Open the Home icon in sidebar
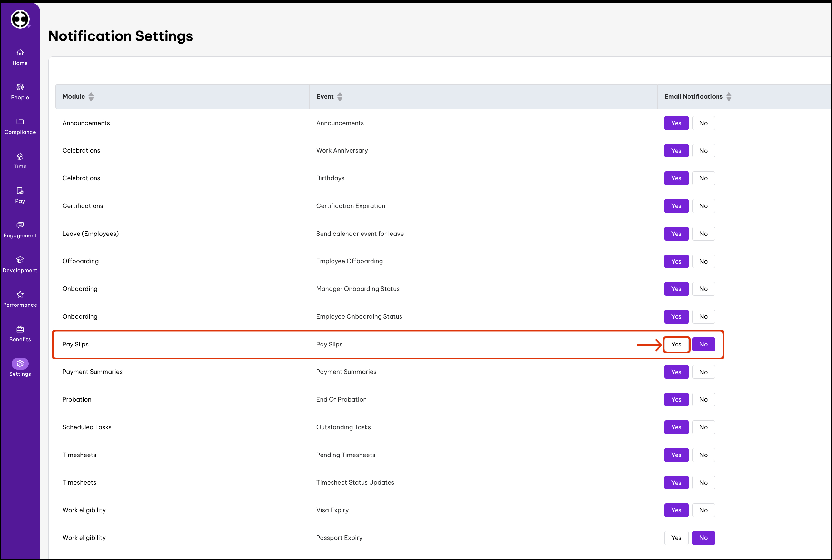 20,53
